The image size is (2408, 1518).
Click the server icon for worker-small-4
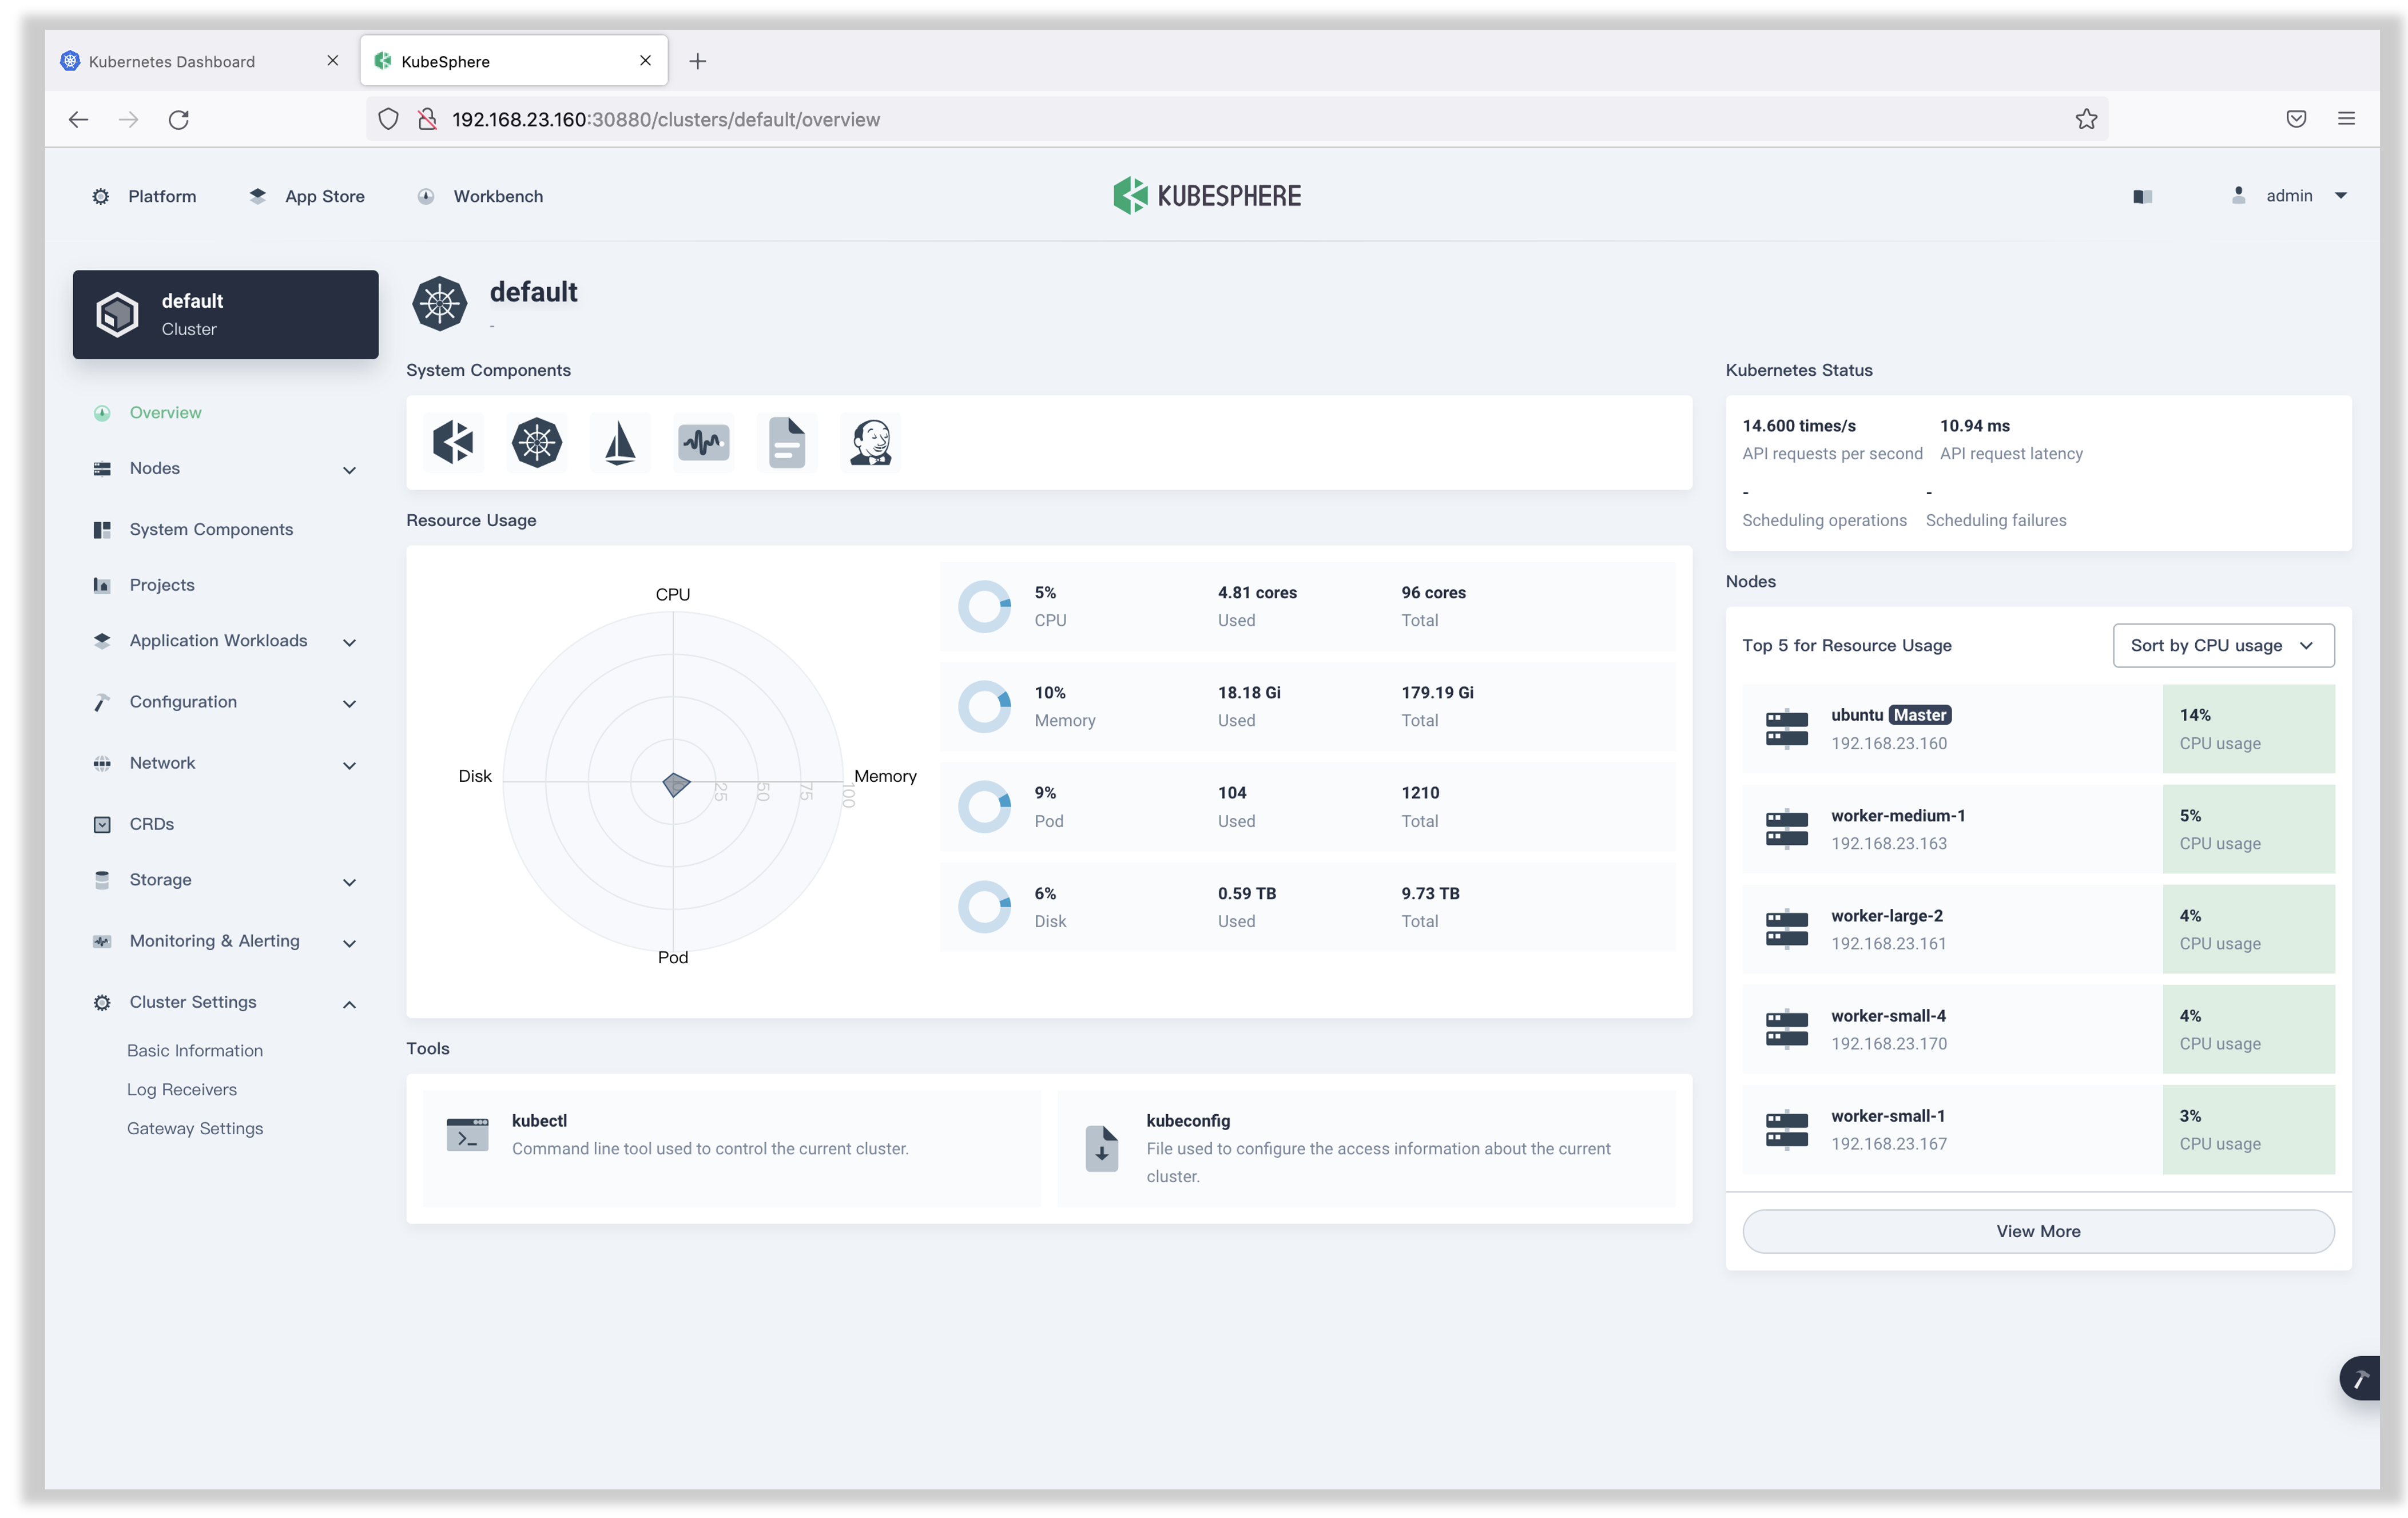coord(1786,1029)
